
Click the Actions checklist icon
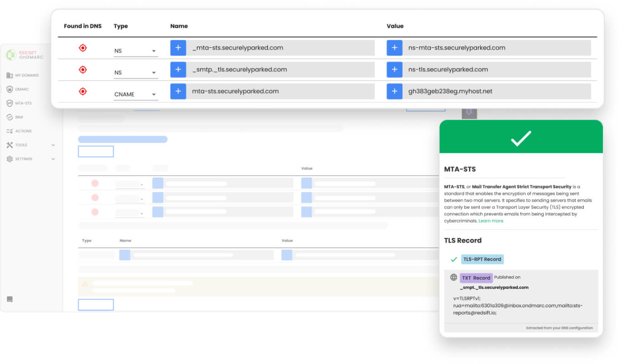[x=10, y=131]
